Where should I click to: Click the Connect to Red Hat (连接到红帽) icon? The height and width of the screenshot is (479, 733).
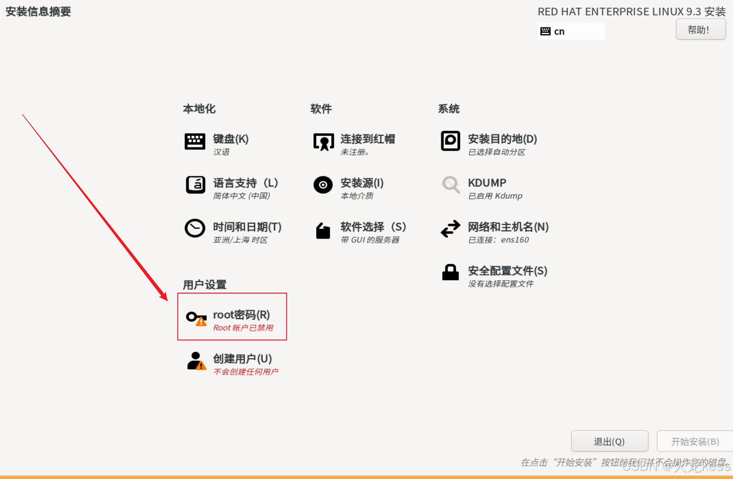(323, 142)
